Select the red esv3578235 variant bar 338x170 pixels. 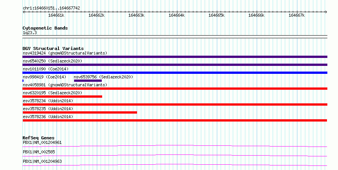tap(80, 112)
